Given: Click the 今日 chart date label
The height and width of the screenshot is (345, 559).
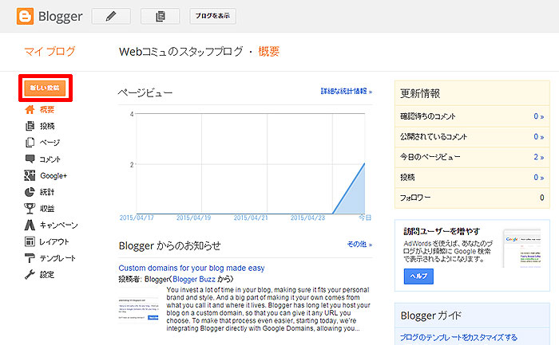Looking at the screenshot, I should coord(365,218).
